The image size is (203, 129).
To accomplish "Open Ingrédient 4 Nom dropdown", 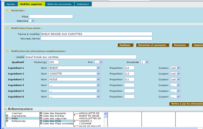I will 74,85.
